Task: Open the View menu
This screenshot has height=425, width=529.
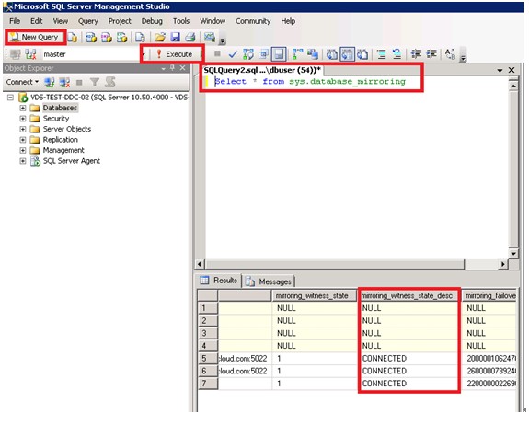Action: pyautogui.click(x=61, y=21)
